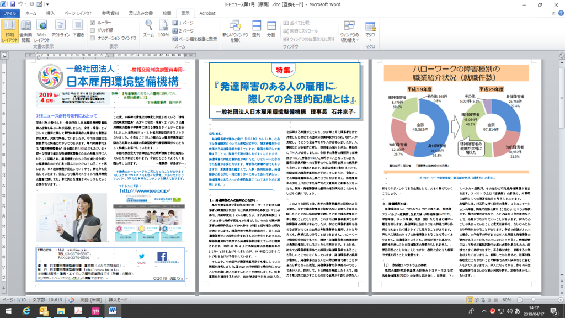565x318 pixels.
Task: Click the 特集 heading on page two
Action: pos(283,71)
